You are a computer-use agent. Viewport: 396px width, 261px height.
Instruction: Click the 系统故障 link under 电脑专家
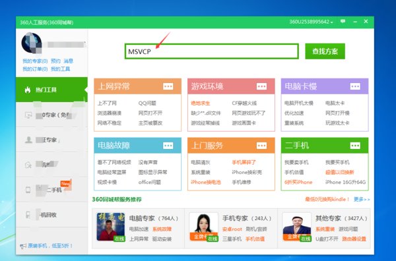(162, 229)
